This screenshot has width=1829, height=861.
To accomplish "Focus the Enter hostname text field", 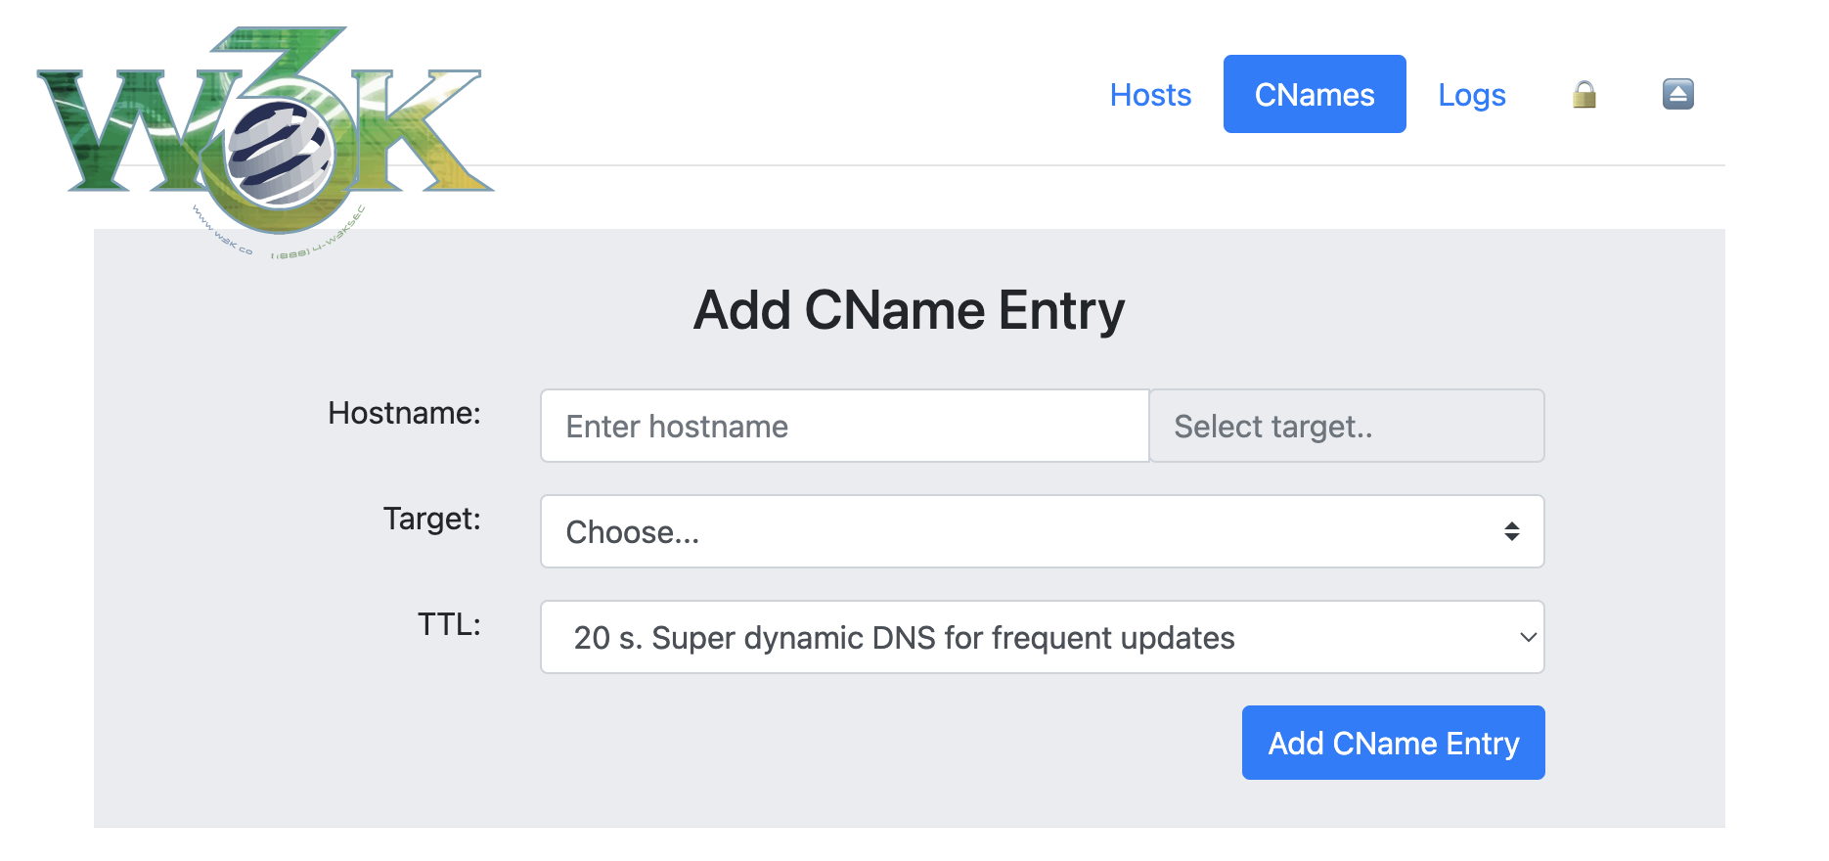I will click(x=844, y=427).
